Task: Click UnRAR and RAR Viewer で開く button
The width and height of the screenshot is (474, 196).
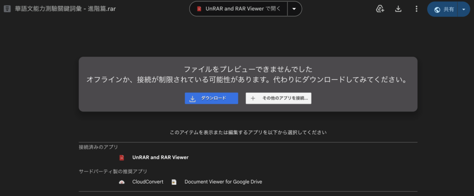Action: pyautogui.click(x=239, y=9)
